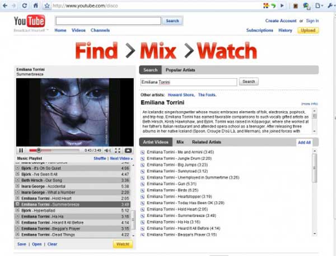Select the Search tab
Image resolution: width=336 pixels, height=256 pixels.
click(x=151, y=70)
